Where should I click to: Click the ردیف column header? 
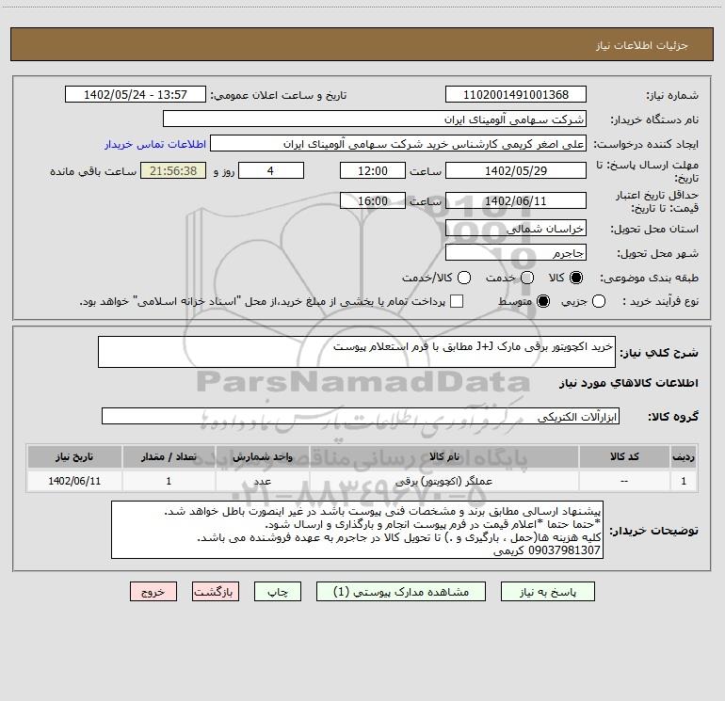[684, 456]
